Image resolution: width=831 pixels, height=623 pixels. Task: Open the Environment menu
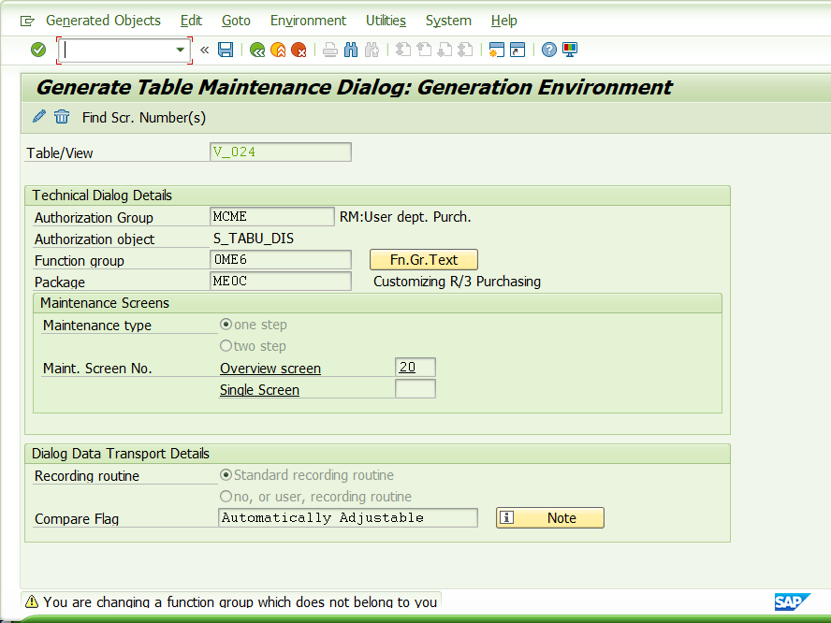point(308,21)
